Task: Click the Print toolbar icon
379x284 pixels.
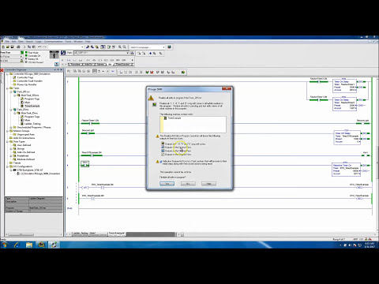Action: tap(18, 47)
